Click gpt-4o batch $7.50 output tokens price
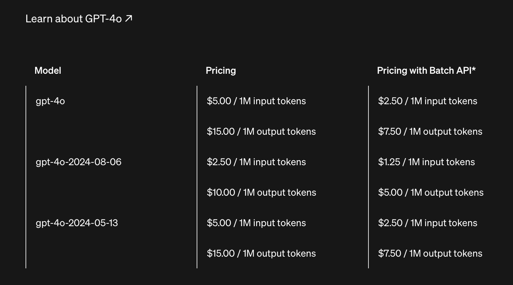 (x=430, y=132)
